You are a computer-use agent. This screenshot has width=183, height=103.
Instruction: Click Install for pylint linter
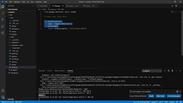click(x=151, y=96)
